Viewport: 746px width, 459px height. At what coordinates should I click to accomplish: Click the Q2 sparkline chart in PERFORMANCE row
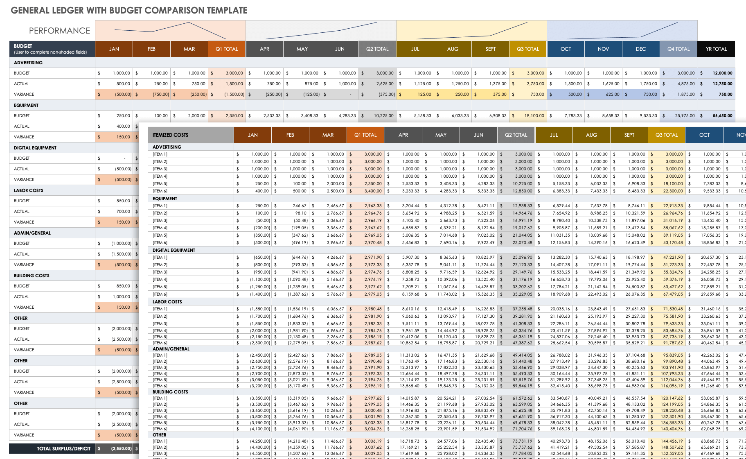click(x=321, y=30)
